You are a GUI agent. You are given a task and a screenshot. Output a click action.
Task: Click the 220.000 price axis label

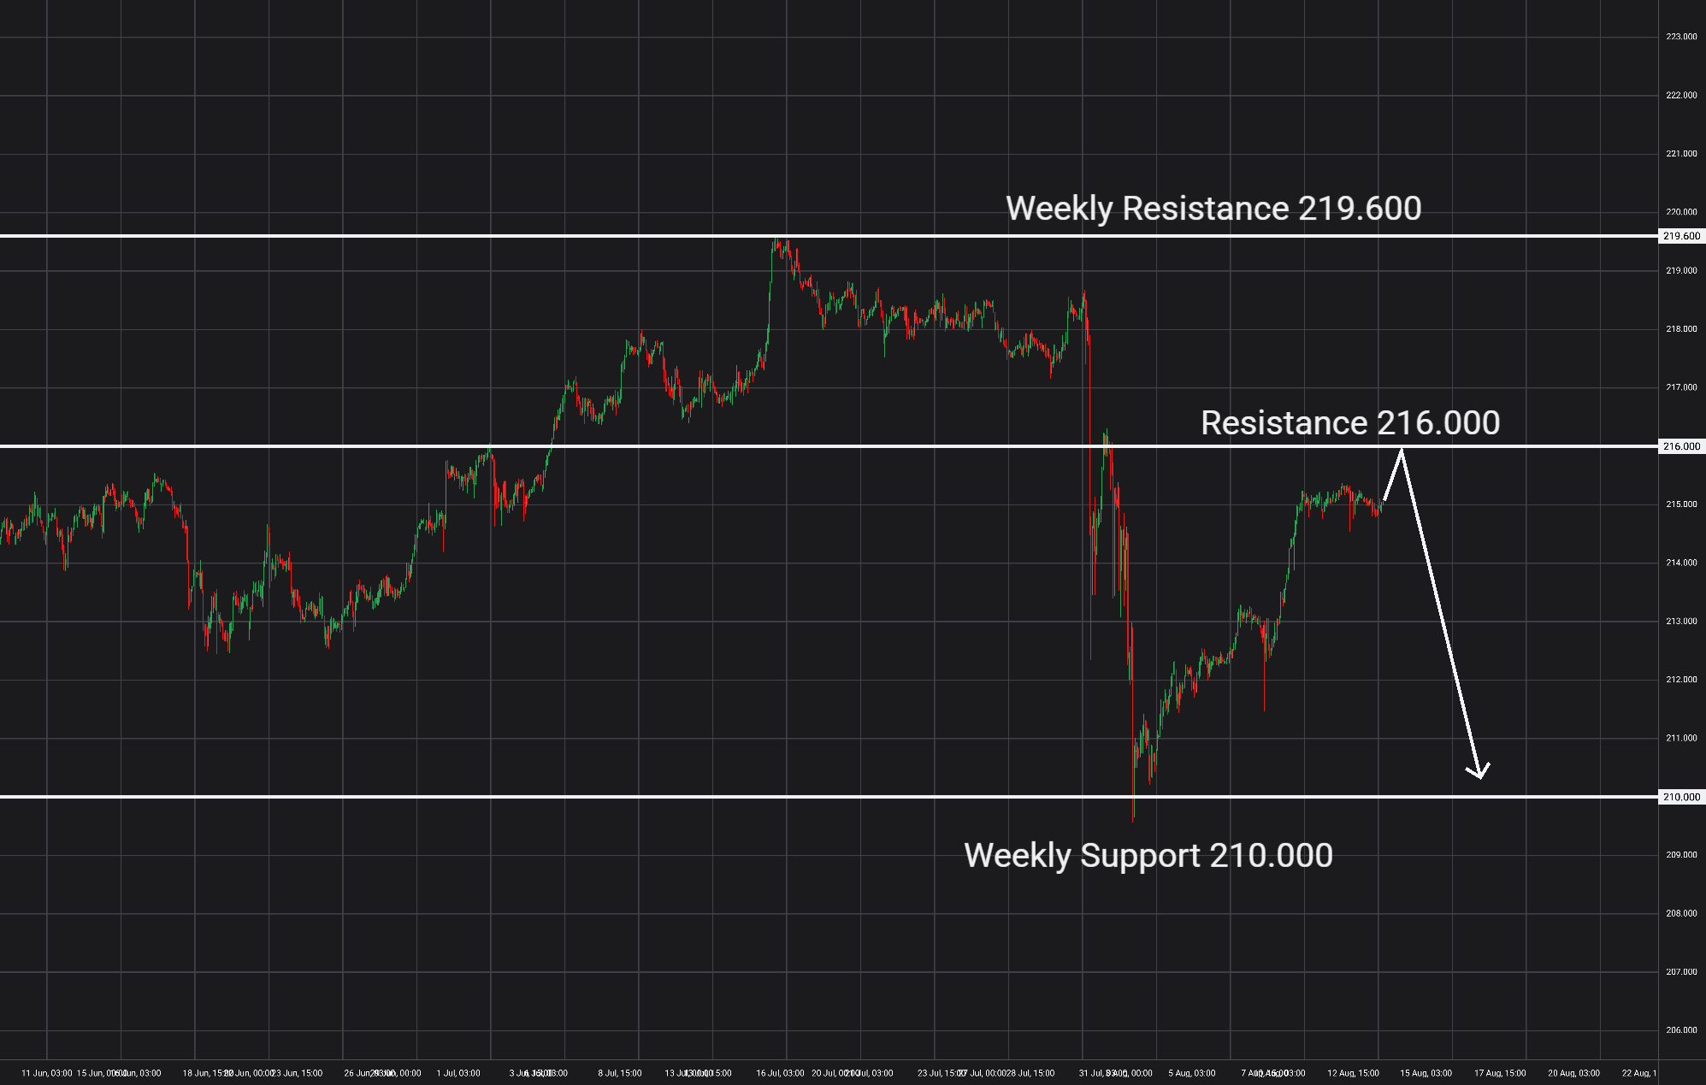1681,212
